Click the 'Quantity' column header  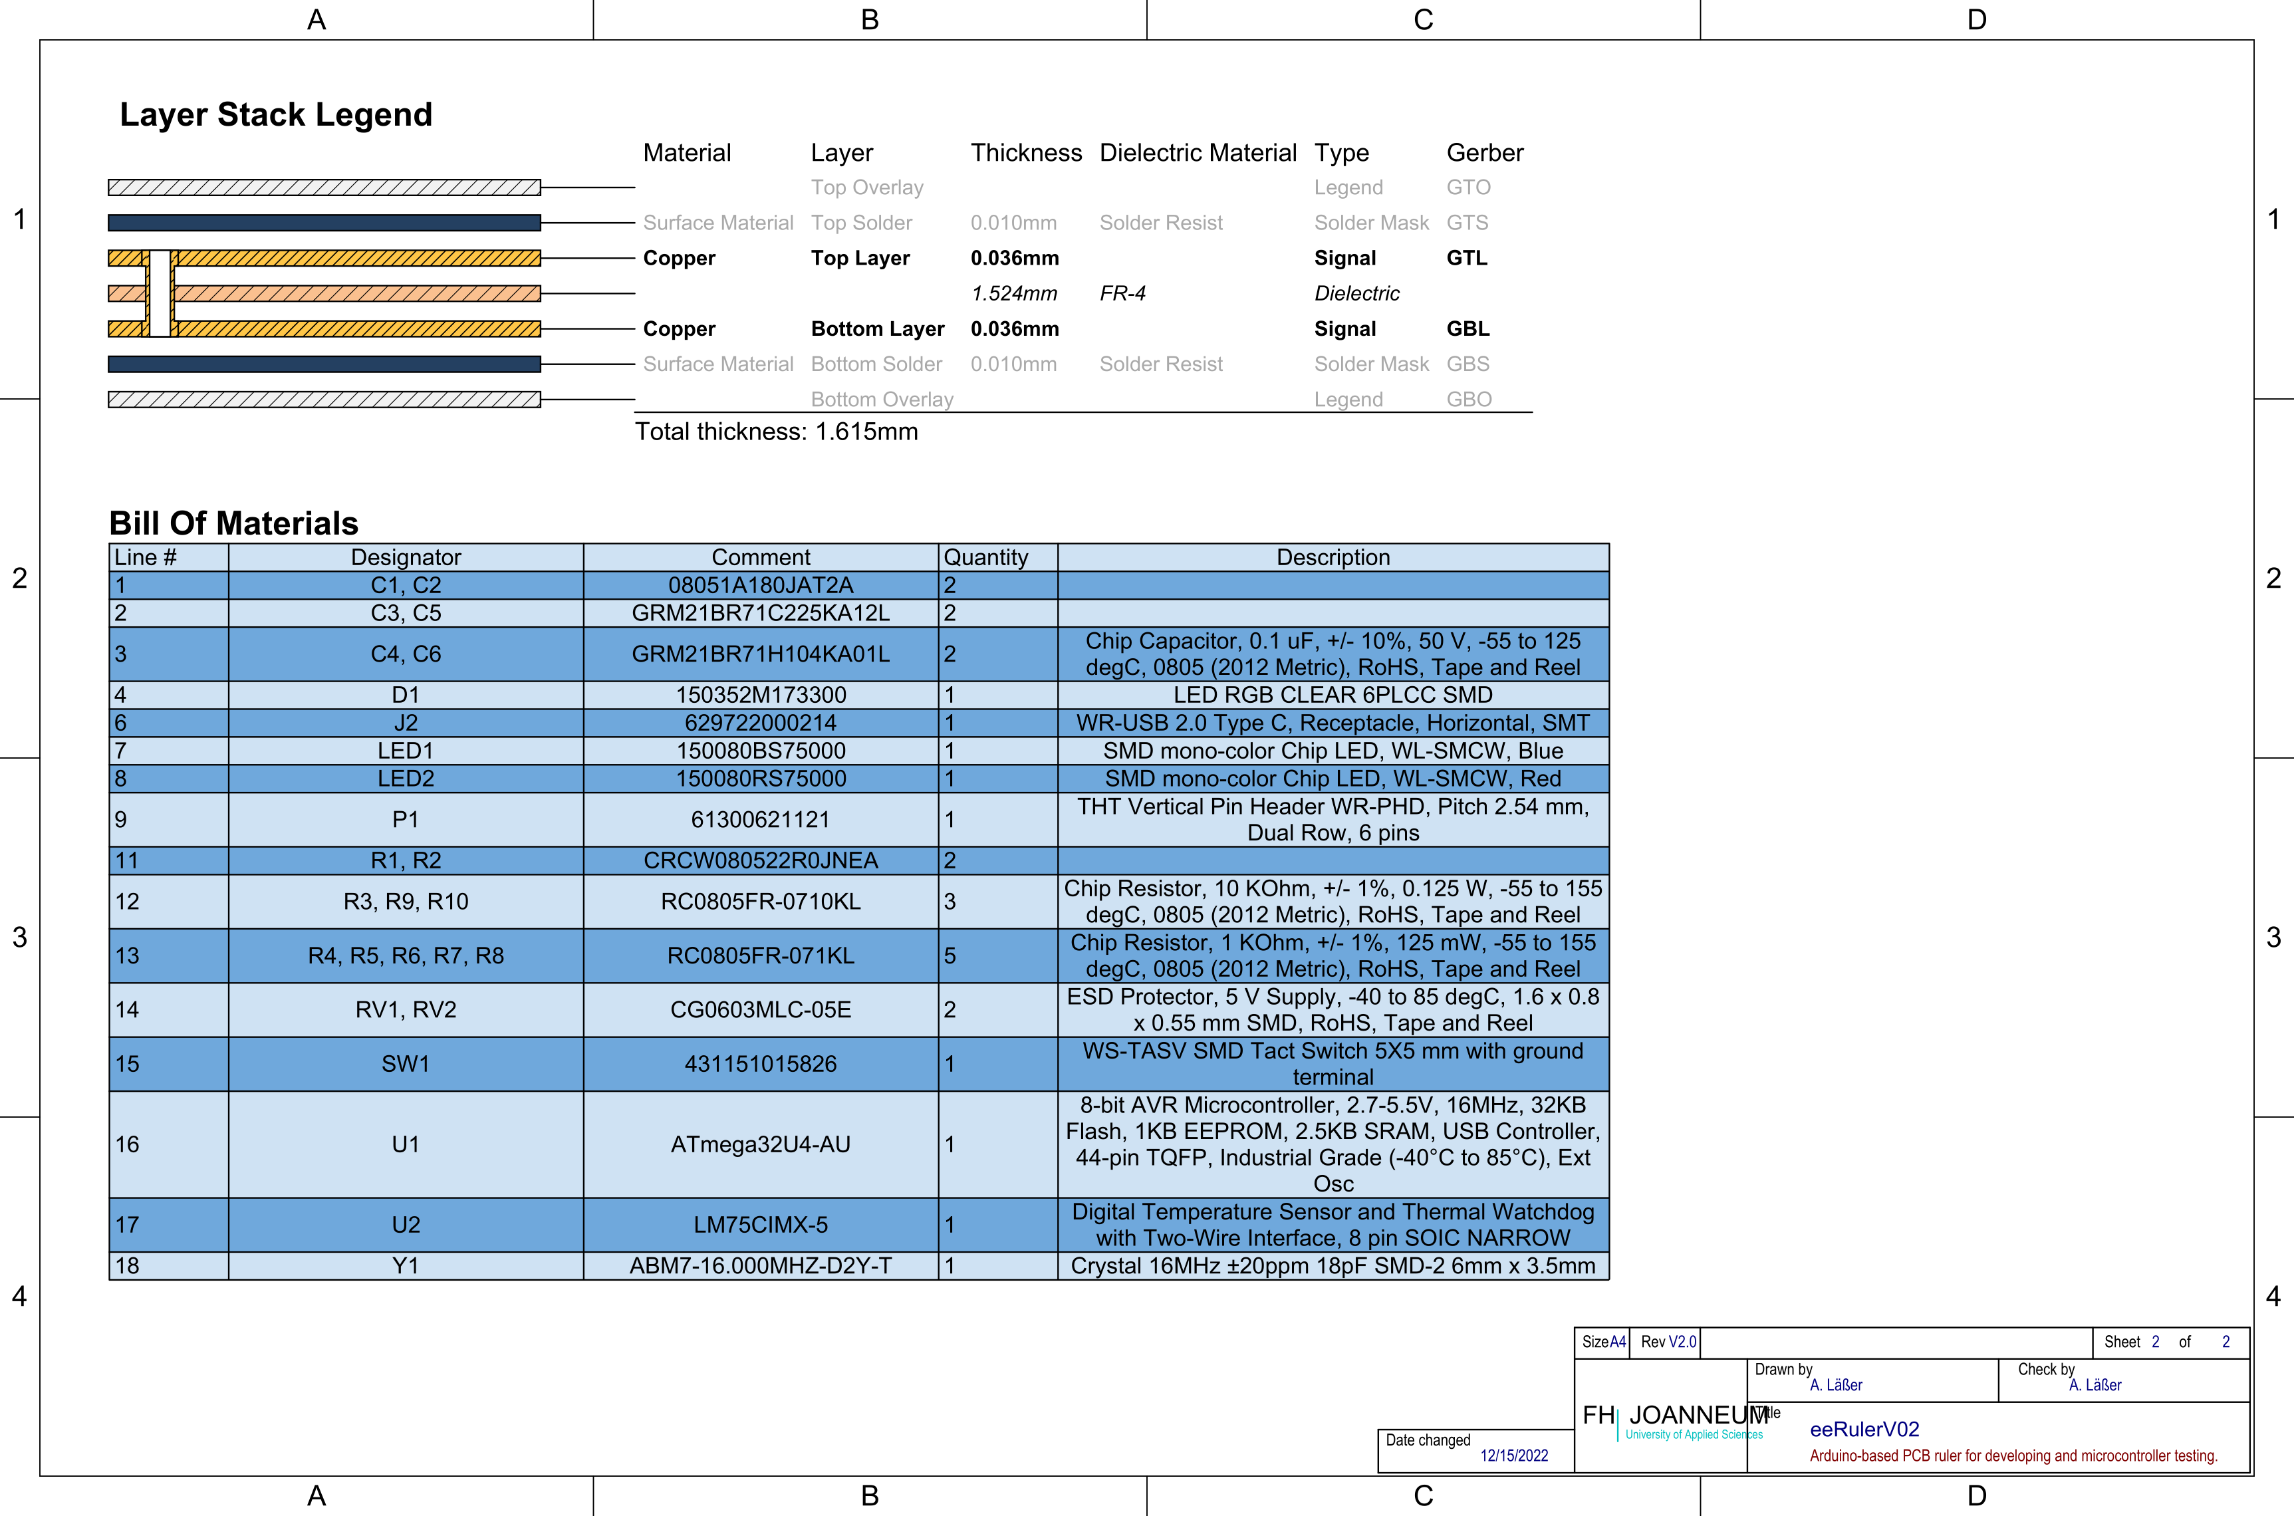click(x=997, y=557)
